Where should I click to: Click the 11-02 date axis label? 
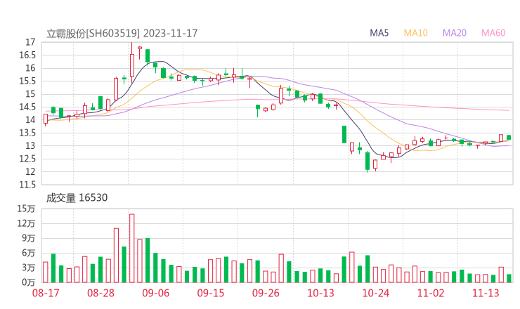coord(431,293)
